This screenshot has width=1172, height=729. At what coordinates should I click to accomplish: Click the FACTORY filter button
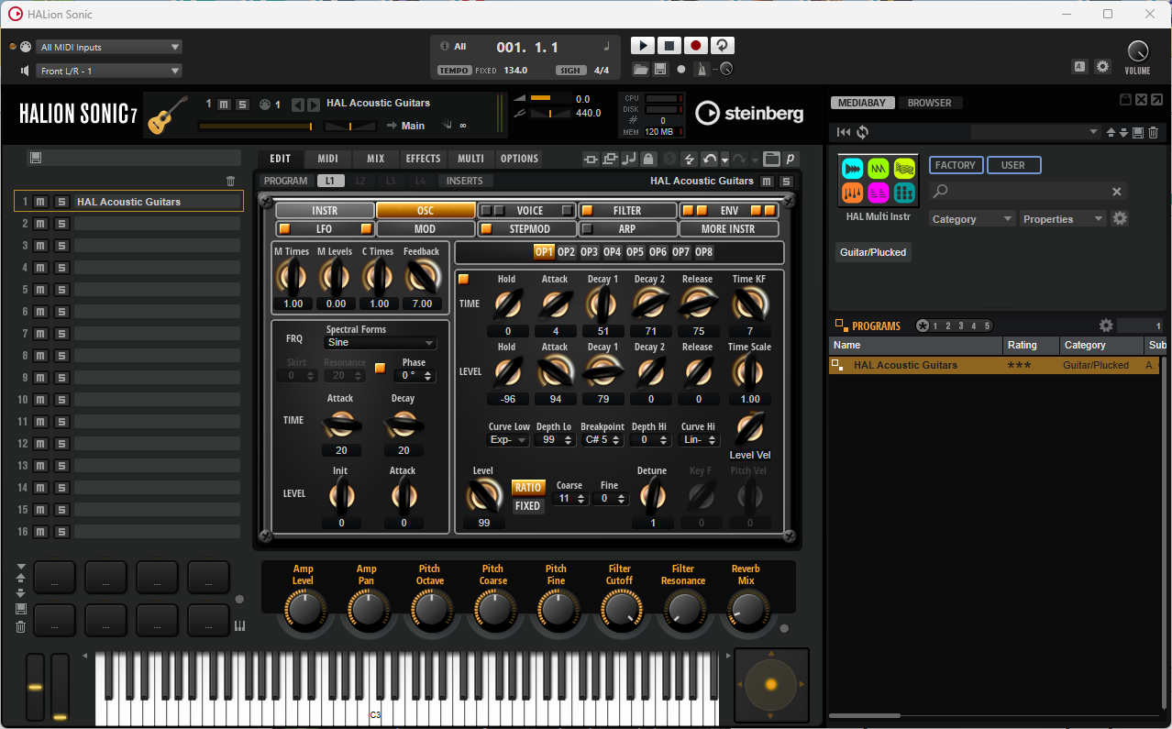(956, 165)
